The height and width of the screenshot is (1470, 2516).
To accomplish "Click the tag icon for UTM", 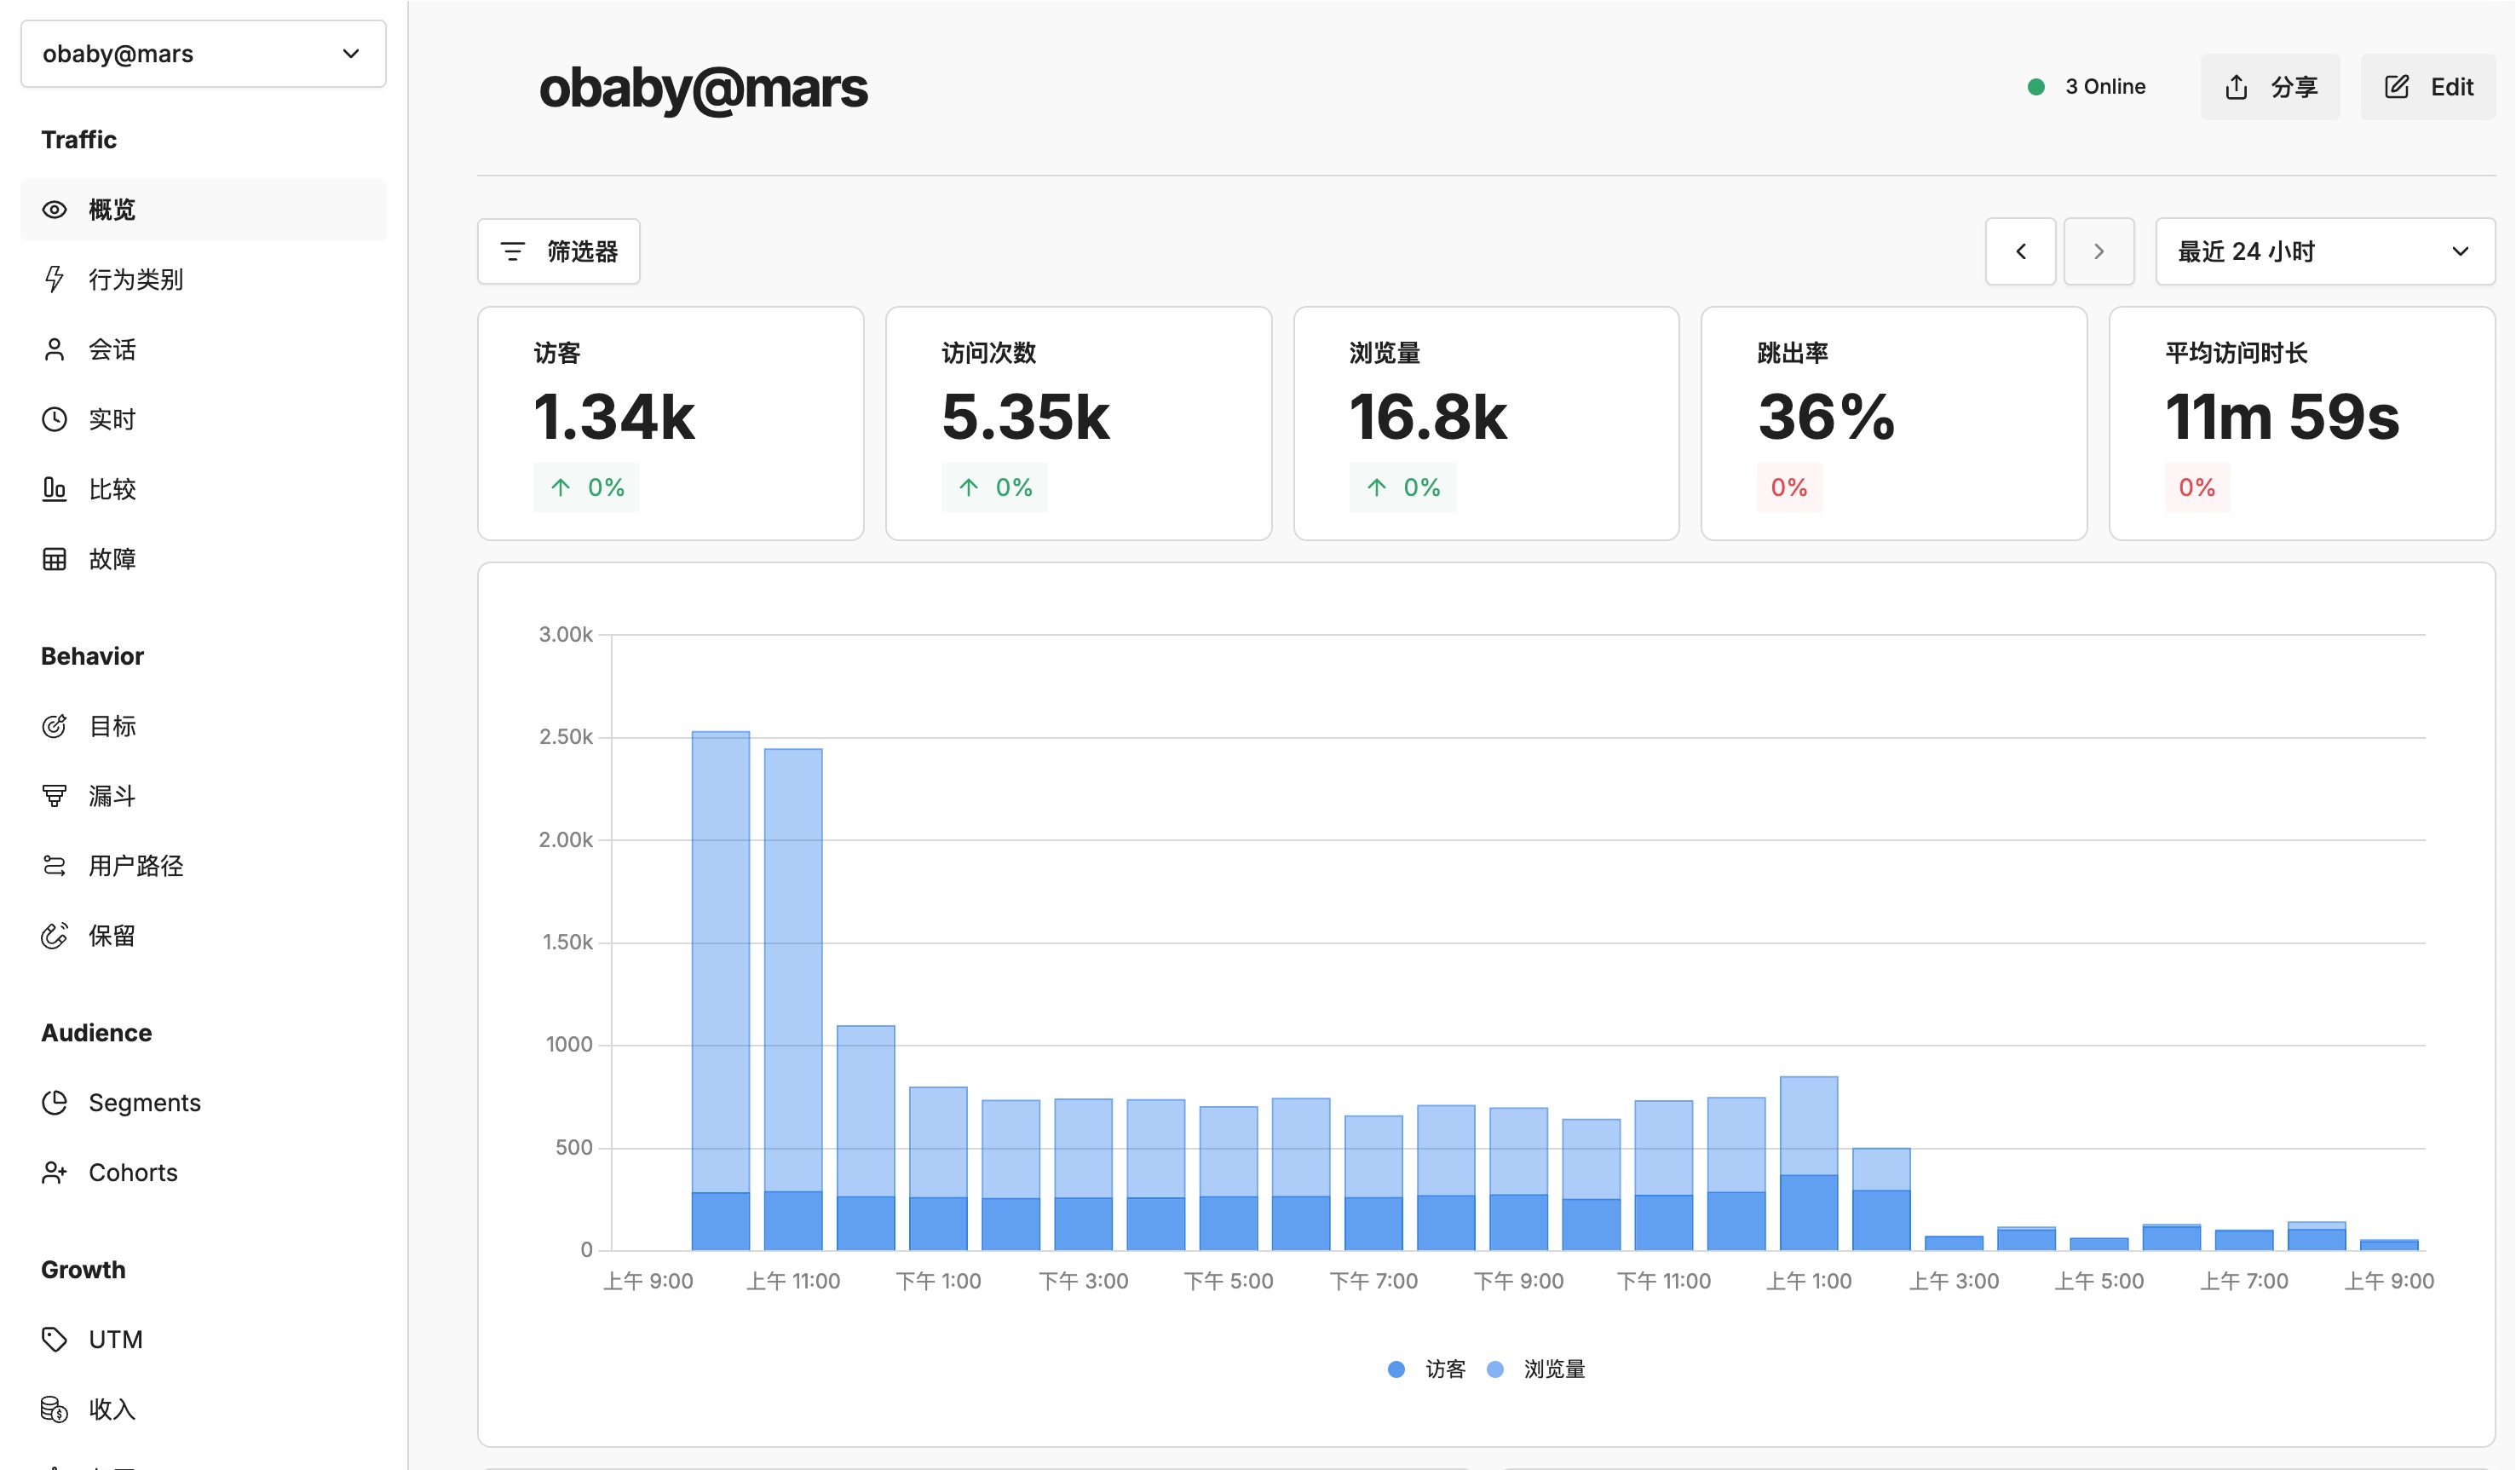I will pos(54,1339).
